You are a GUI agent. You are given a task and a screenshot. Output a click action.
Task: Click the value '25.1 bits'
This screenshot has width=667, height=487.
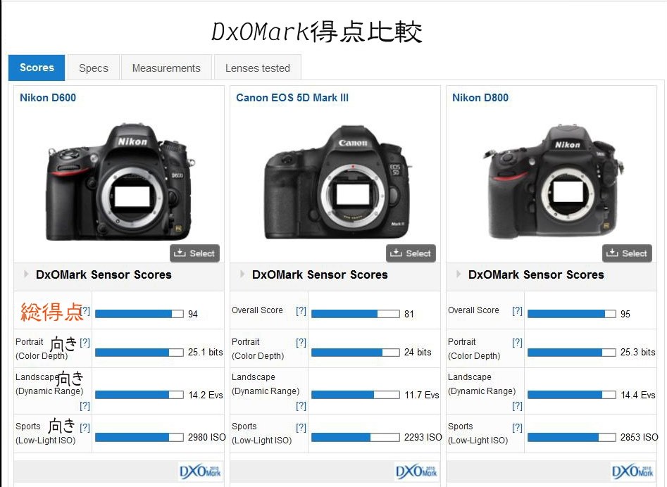pos(206,353)
